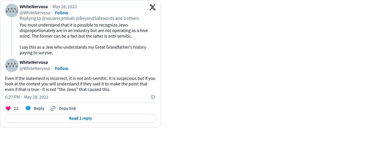
Task: Open the May 28, 2022 date in header
Action: (x=65, y=7)
